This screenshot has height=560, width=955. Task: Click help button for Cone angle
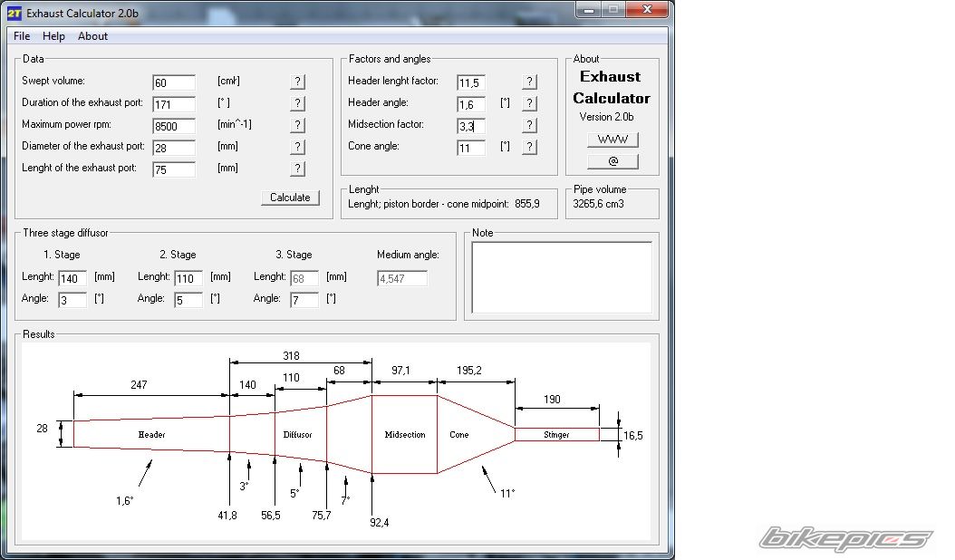(x=529, y=147)
